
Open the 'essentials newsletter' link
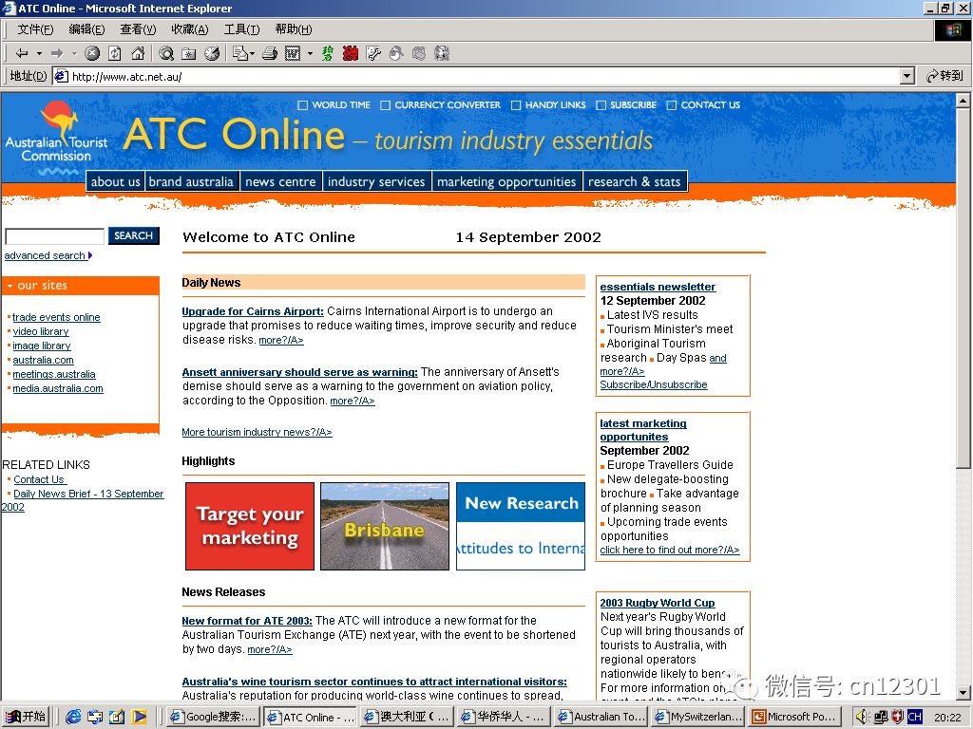[658, 287]
